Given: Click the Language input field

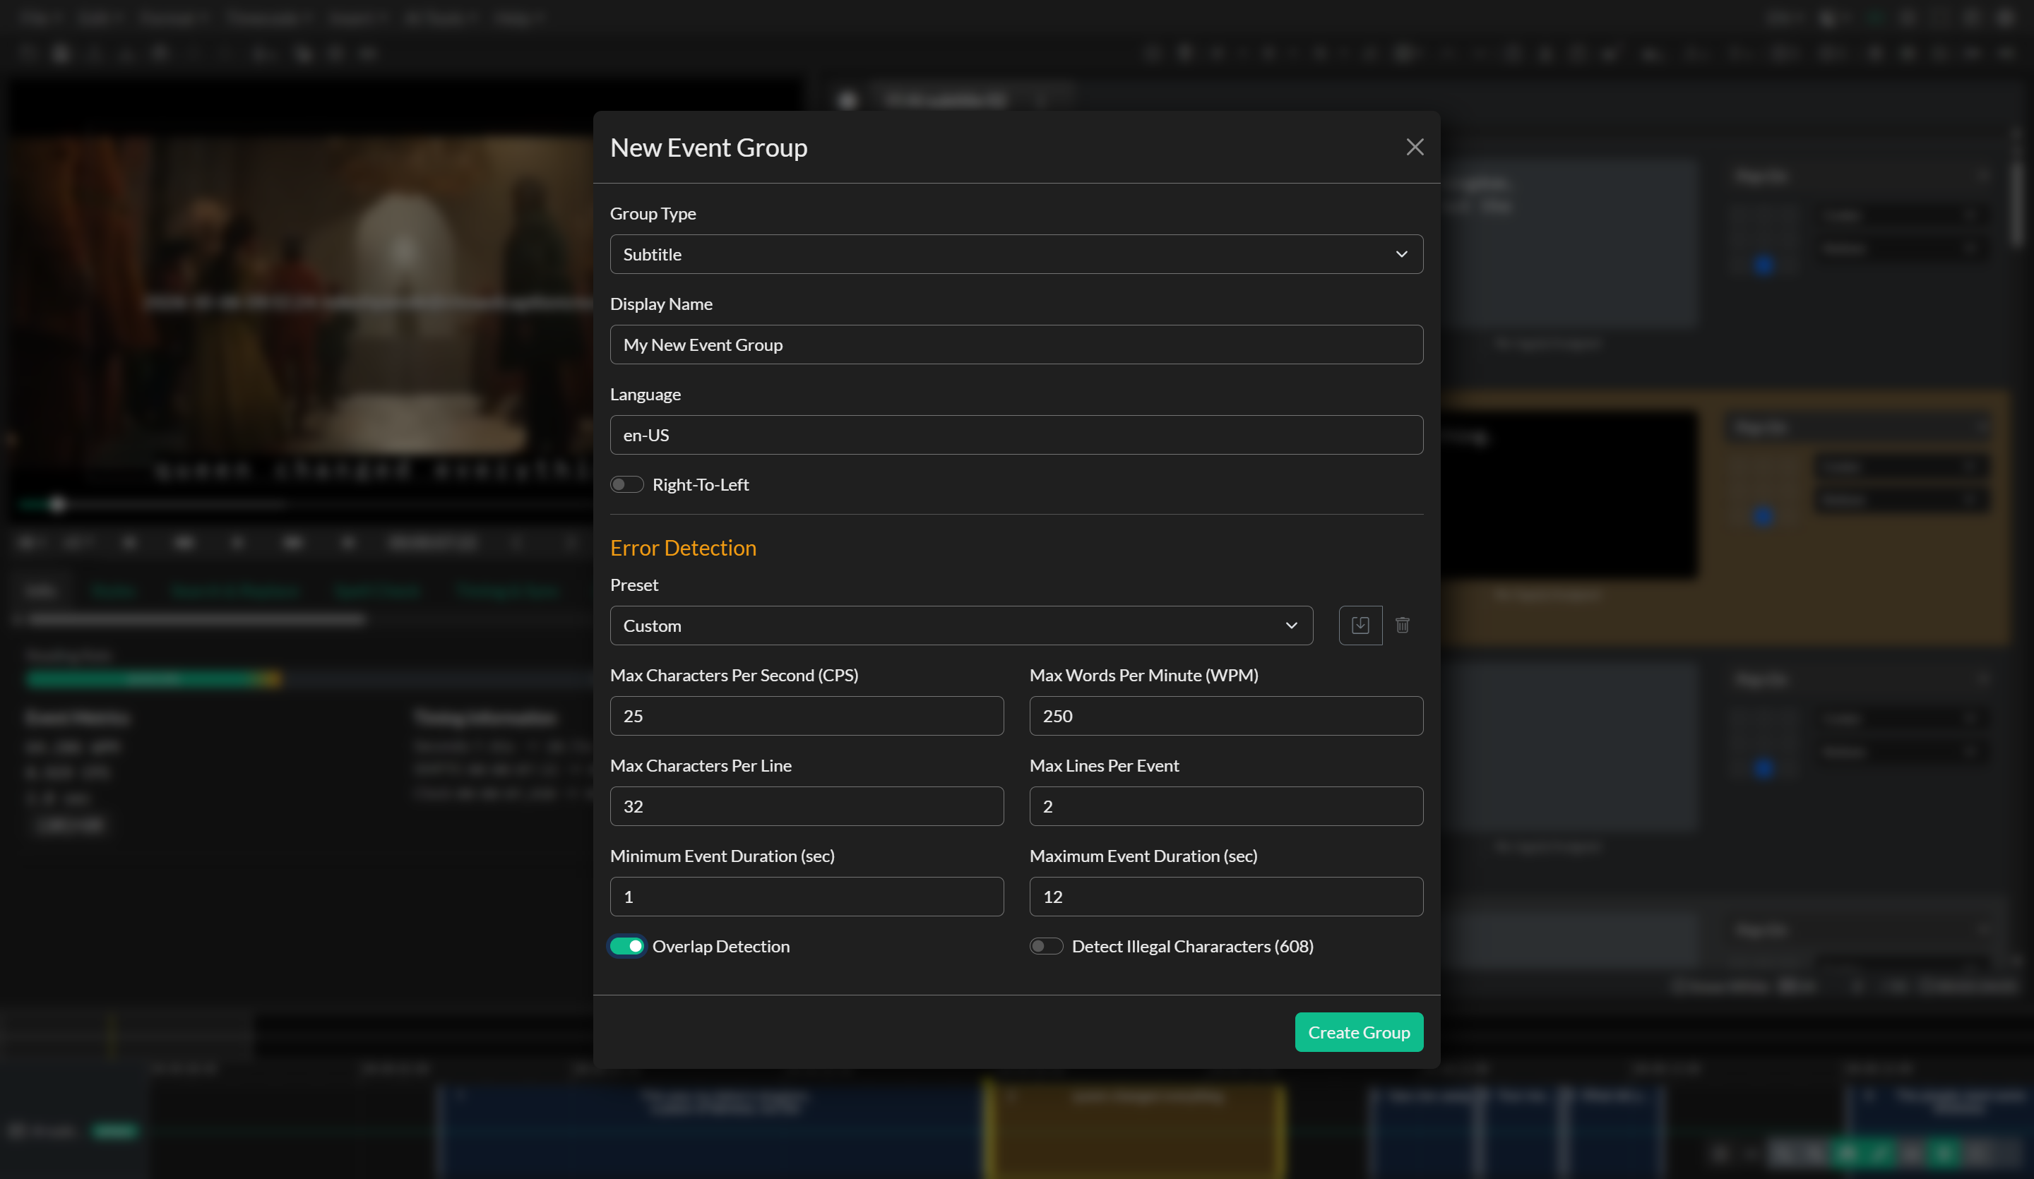Looking at the screenshot, I should [1016, 435].
